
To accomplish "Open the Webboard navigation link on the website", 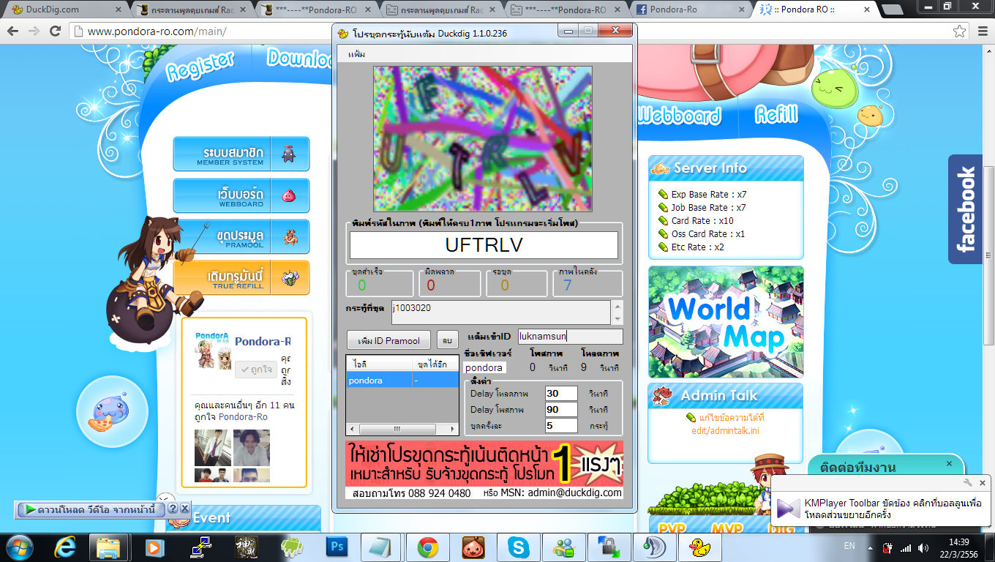I will coord(679,115).
